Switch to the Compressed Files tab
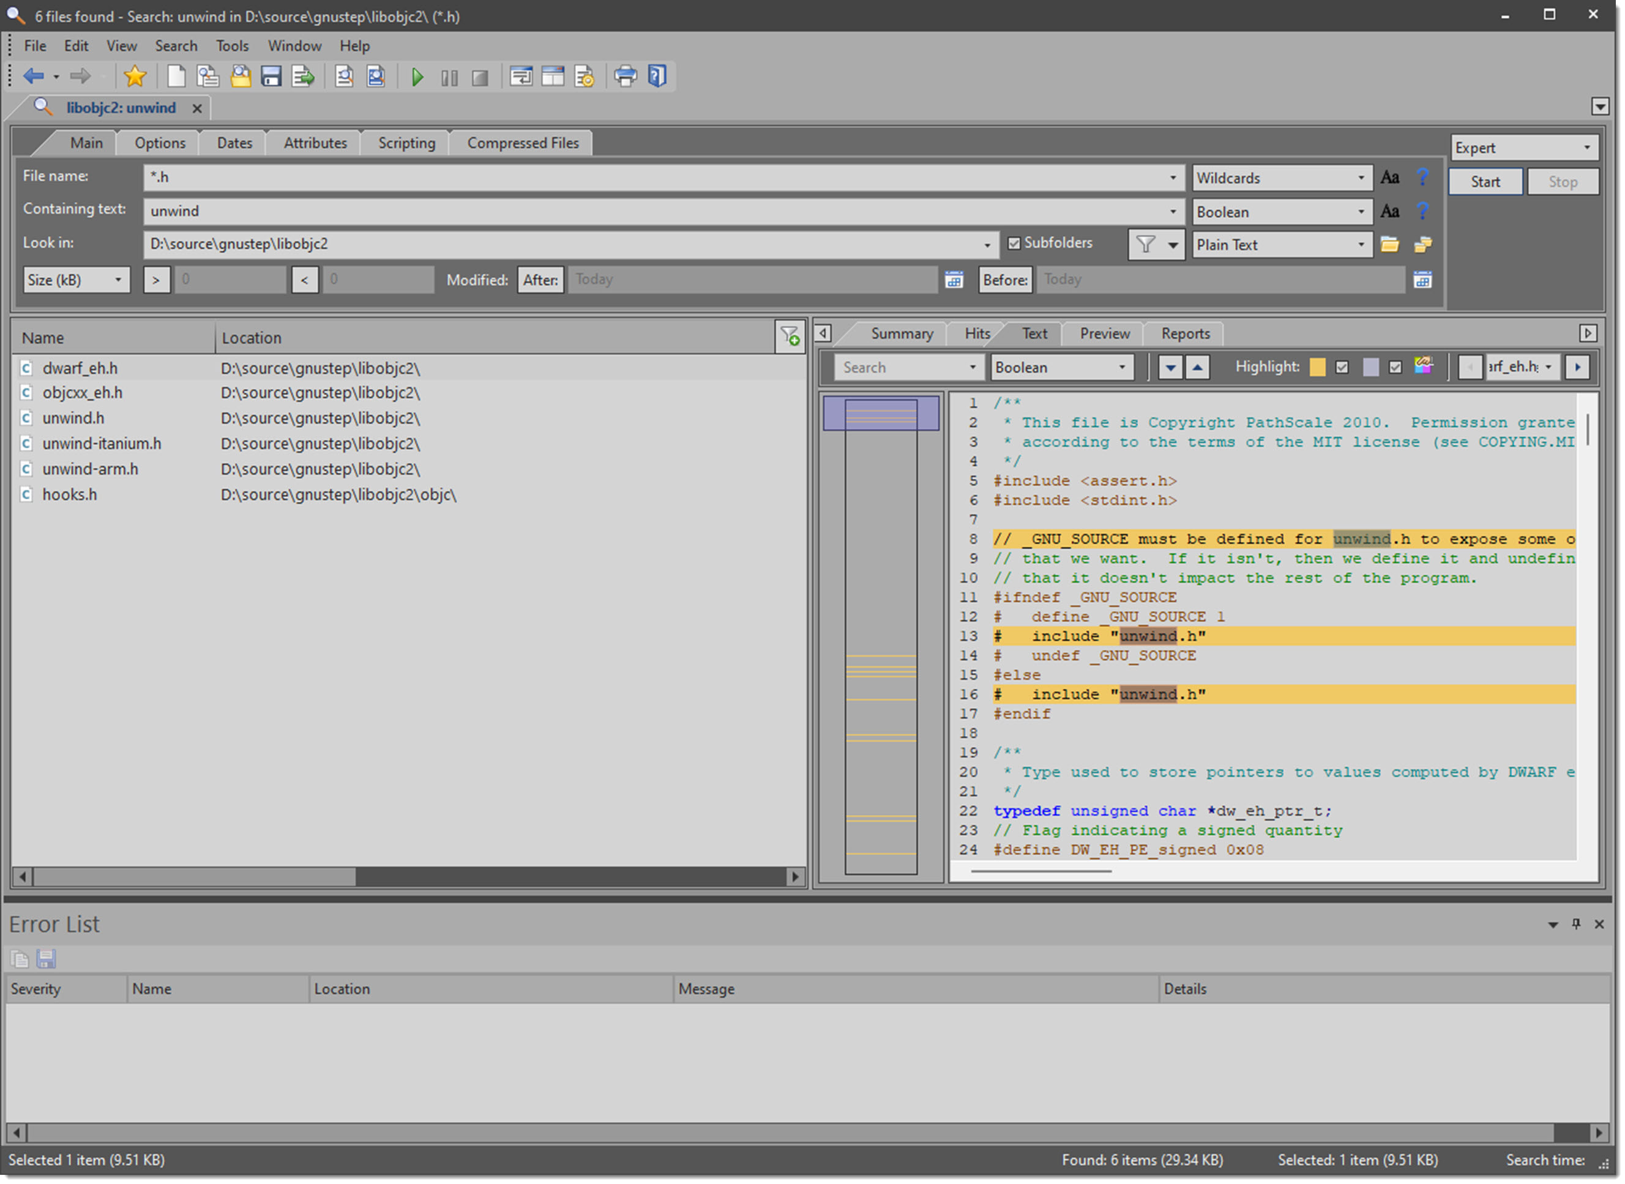The height and width of the screenshot is (1184, 1625). tap(523, 143)
